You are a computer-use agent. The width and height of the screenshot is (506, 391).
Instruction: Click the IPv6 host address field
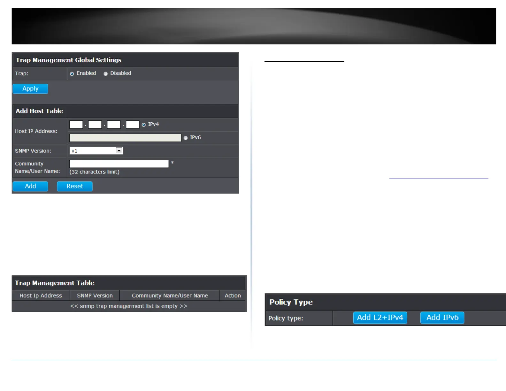[125, 138]
